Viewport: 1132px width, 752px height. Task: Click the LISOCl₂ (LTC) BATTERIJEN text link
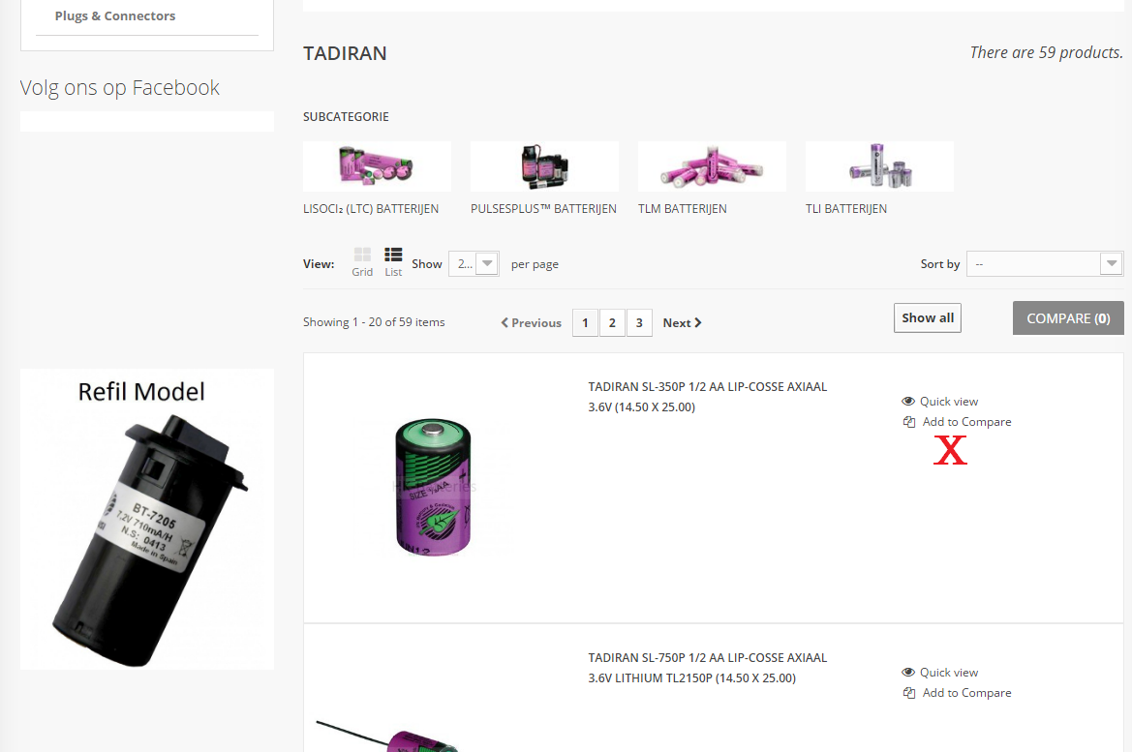pos(371,209)
